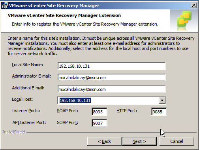Click the InstallShield text

pos(14,132)
